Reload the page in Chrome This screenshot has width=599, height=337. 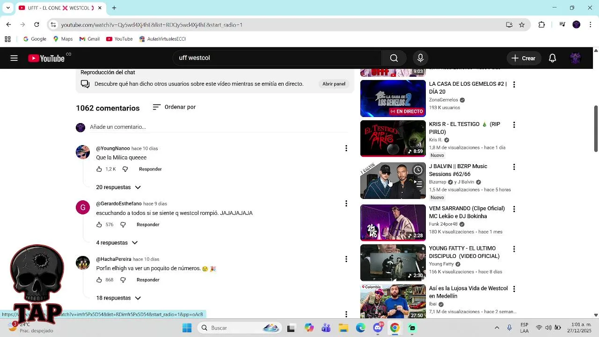tap(37, 24)
